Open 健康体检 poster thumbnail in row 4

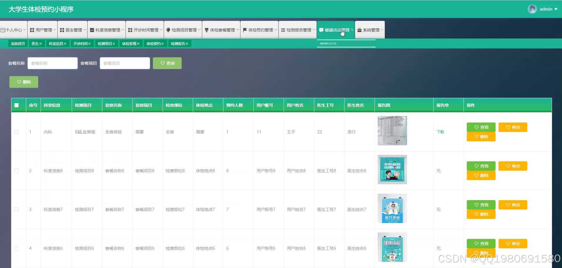point(392,247)
